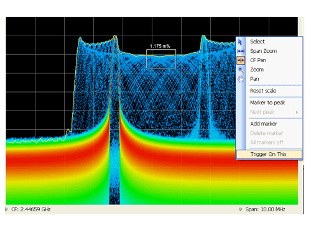Click the Span Zoom double-arrow icon

click(x=241, y=51)
